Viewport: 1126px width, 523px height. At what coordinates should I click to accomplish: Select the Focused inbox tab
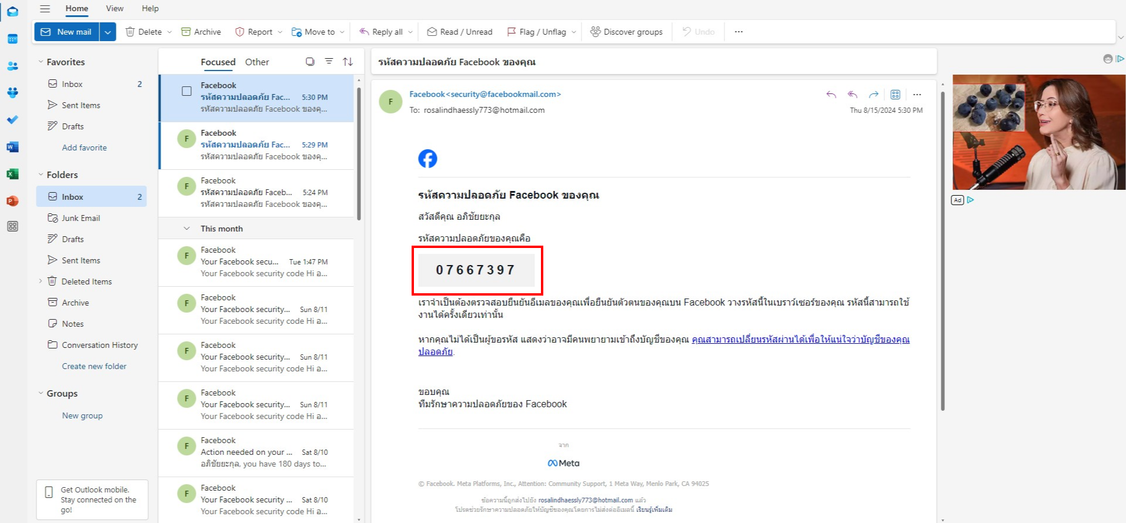(x=218, y=62)
